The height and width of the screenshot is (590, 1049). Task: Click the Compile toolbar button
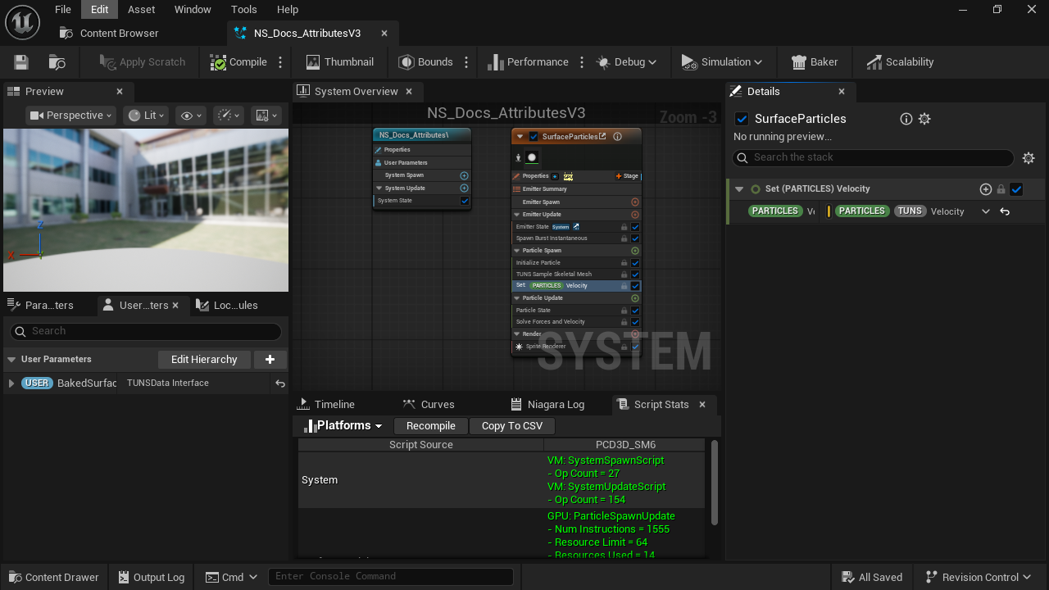point(239,62)
